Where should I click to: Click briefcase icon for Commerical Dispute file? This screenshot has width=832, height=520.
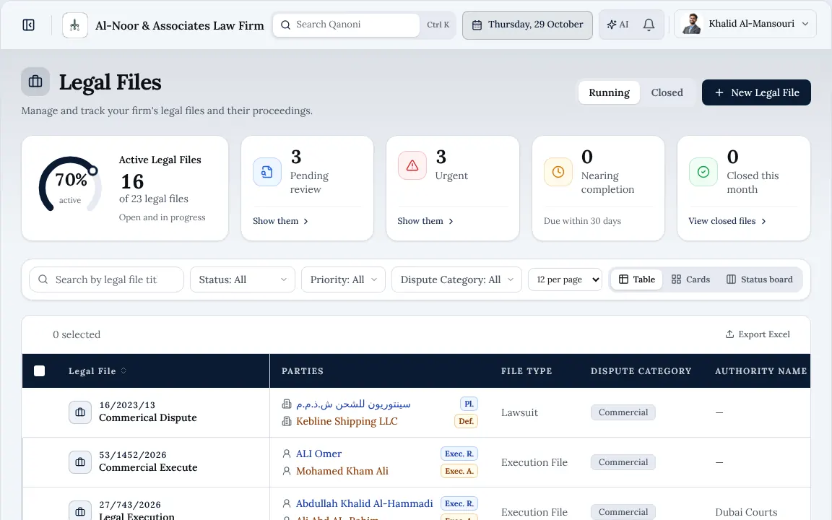point(80,412)
